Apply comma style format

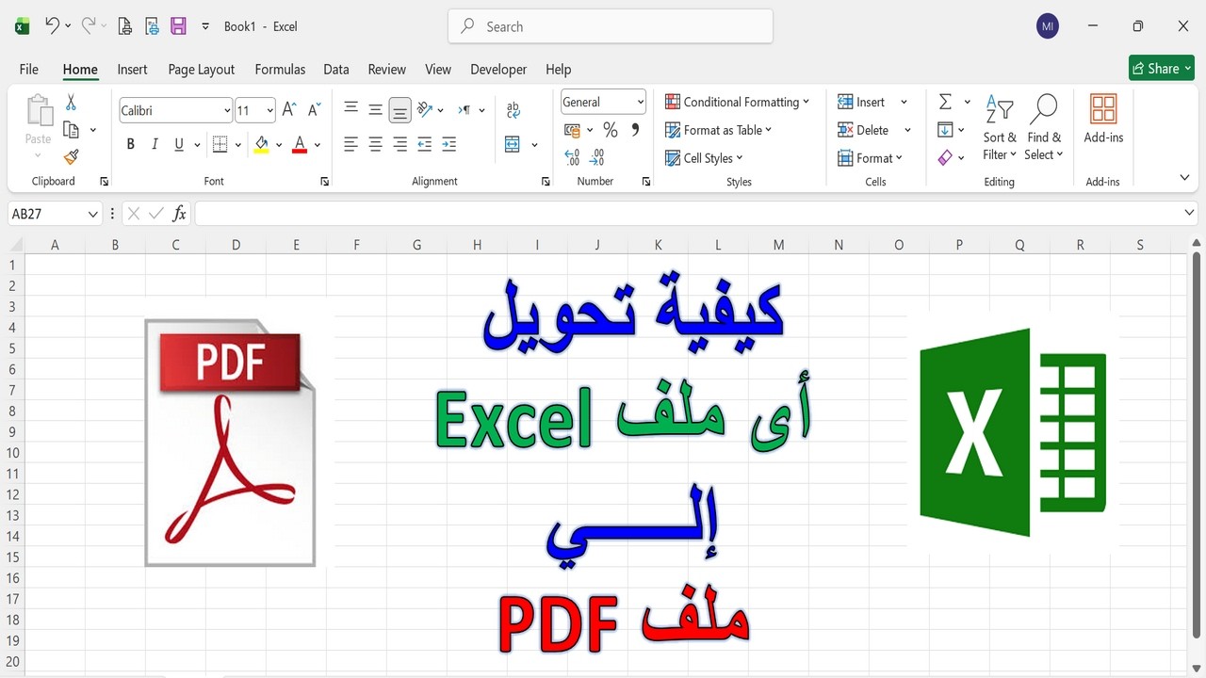click(635, 130)
